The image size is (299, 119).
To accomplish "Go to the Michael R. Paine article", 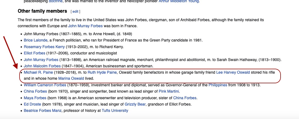I will click(38, 72).
